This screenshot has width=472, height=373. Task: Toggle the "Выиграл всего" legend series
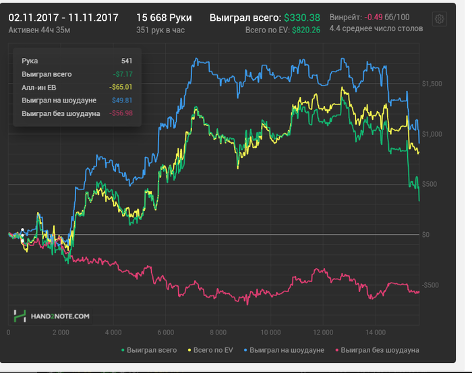click(x=149, y=350)
